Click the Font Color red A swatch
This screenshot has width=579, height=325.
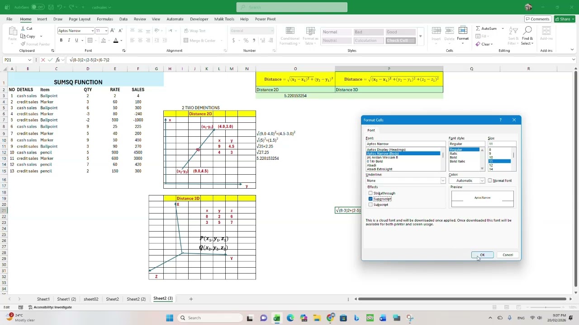pos(116,40)
